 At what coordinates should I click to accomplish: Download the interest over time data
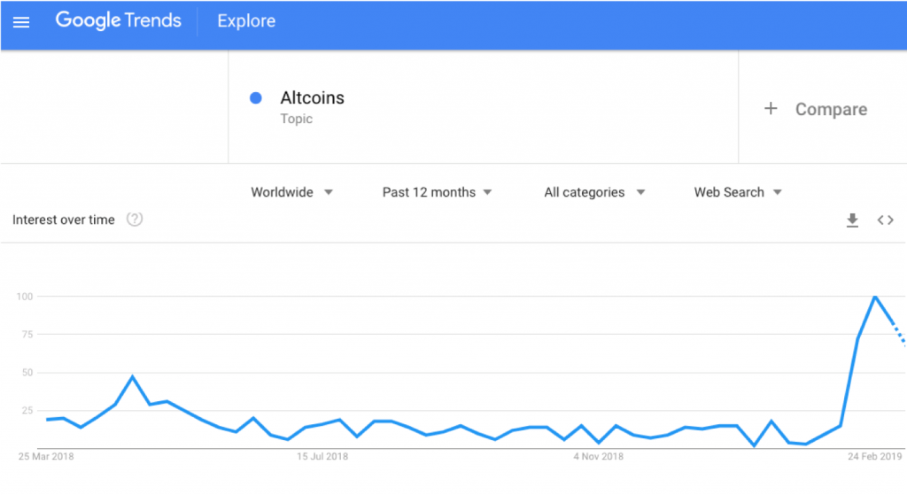point(852,220)
